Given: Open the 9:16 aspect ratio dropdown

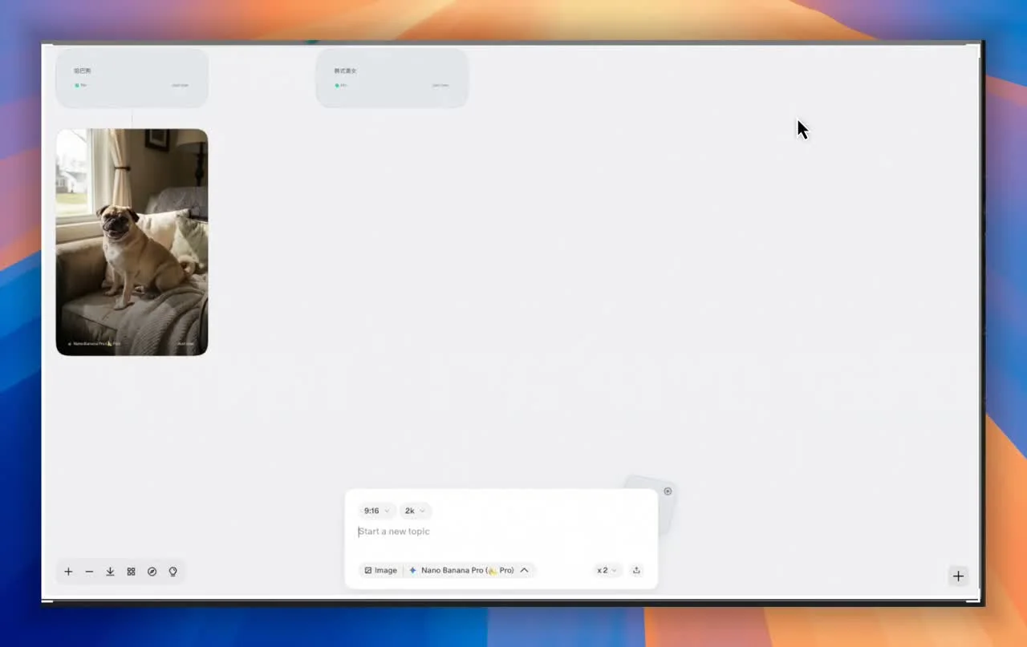Looking at the screenshot, I should coord(376,511).
